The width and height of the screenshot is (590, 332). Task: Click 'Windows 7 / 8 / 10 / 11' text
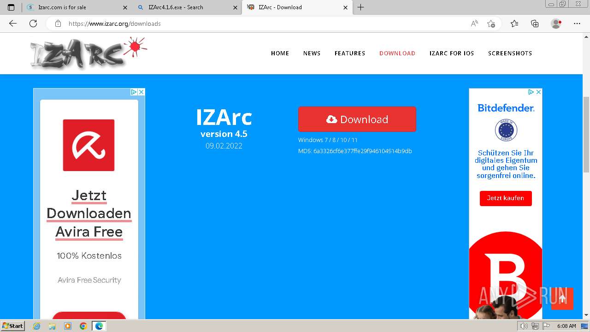point(328,140)
